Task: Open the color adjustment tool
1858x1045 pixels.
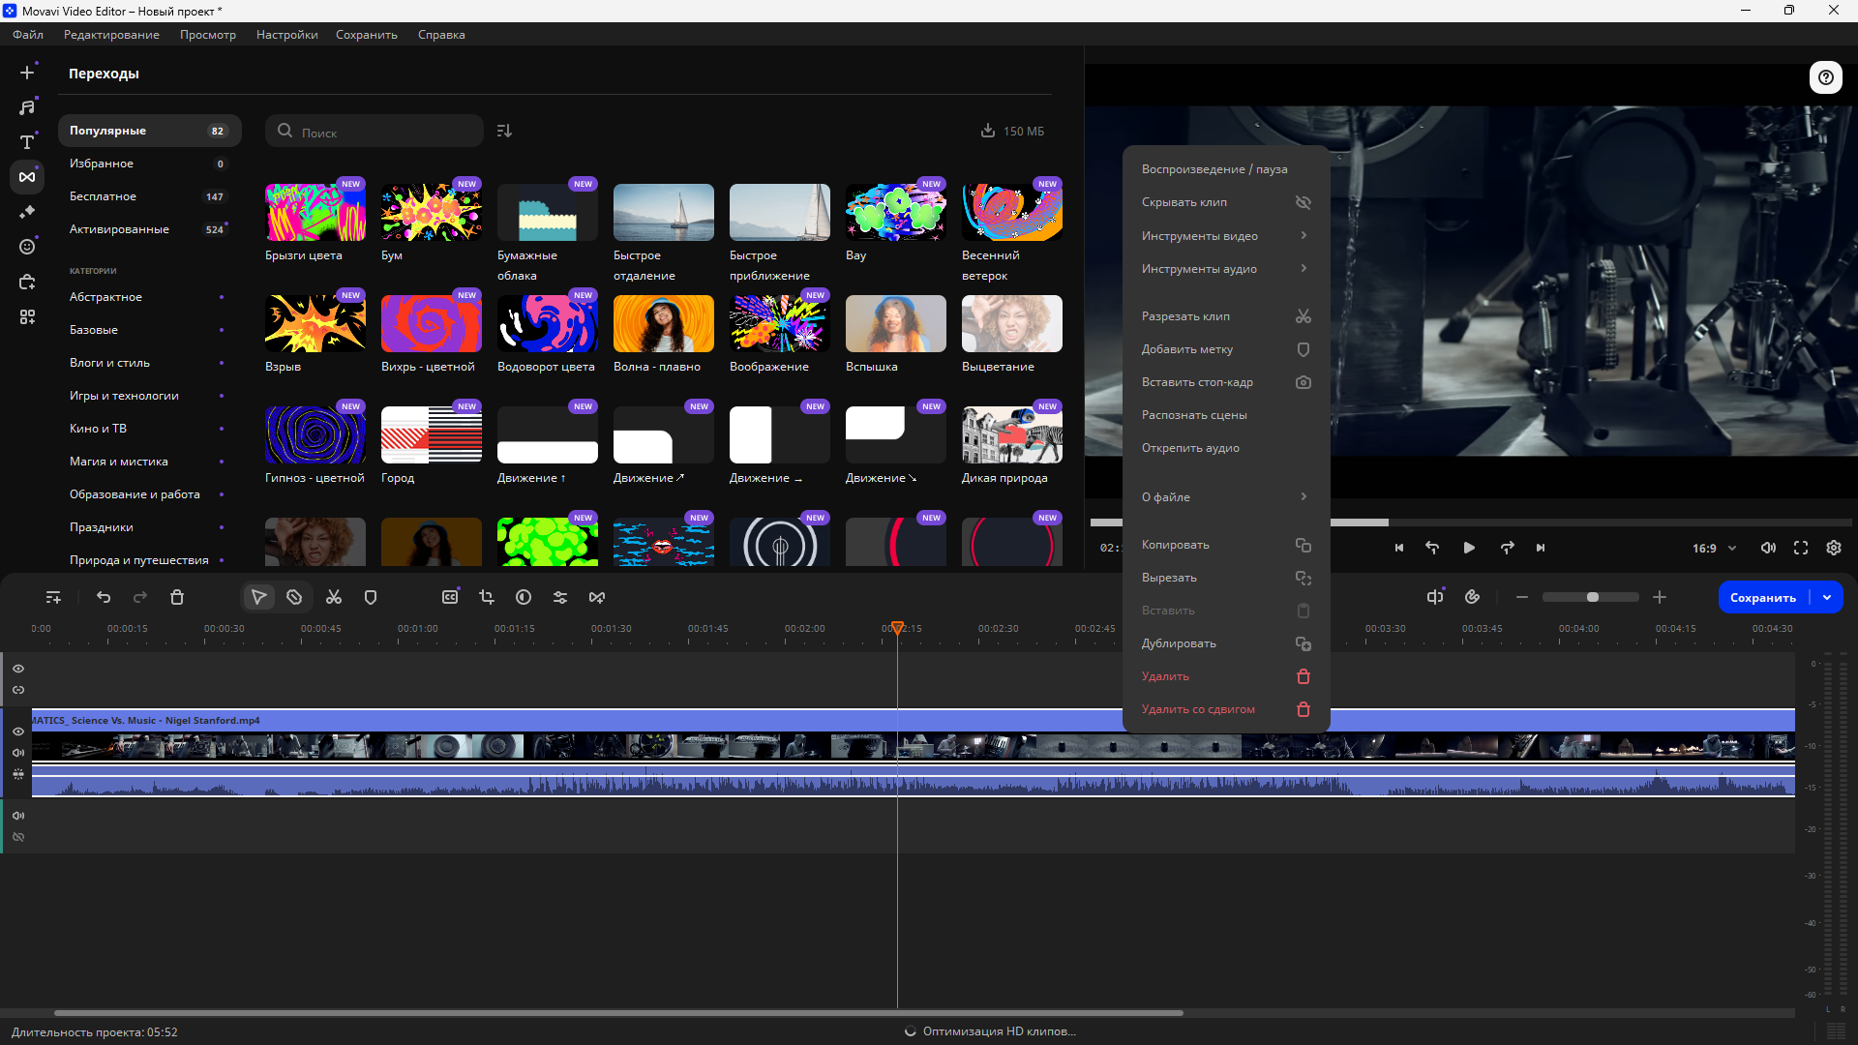Action: [524, 597]
